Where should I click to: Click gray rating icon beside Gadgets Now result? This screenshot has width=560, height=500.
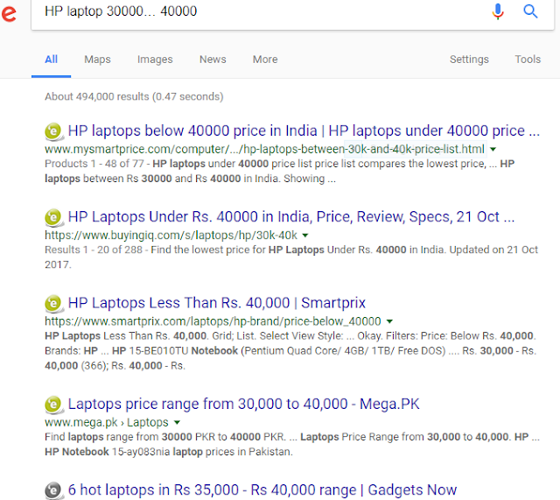(53, 490)
